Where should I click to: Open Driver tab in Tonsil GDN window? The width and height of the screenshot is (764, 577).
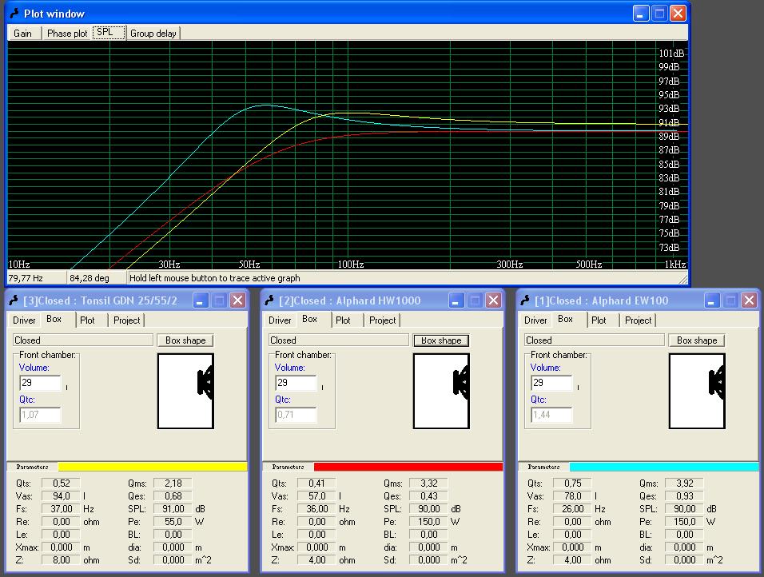pos(24,320)
